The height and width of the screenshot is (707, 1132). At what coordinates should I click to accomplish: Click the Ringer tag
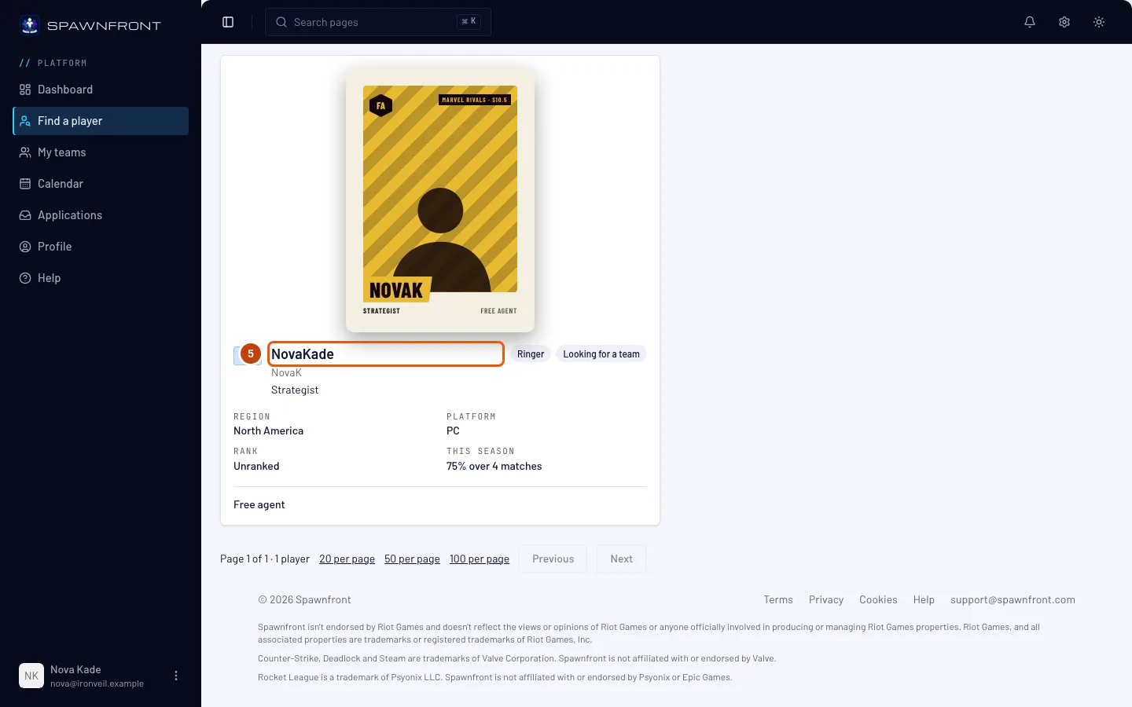(x=531, y=354)
